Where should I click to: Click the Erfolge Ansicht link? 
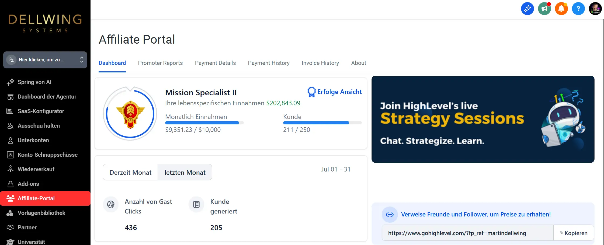pos(339,92)
